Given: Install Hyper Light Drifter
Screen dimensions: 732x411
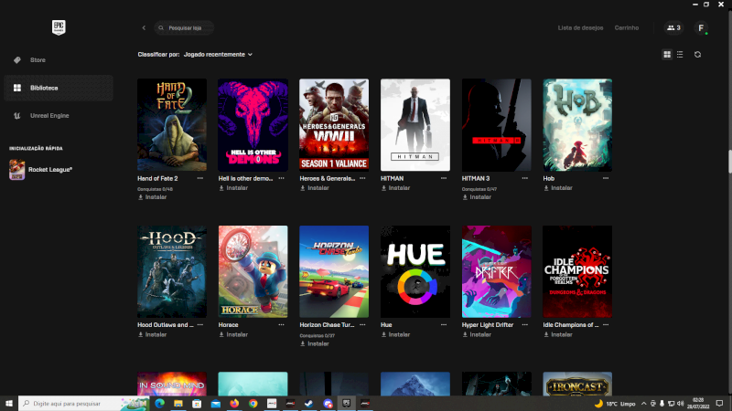Looking at the screenshot, I should [477, 334].
